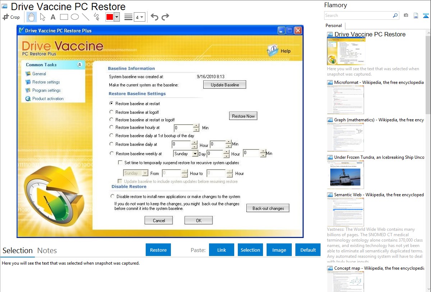Select Restore baseline at logoff
Screen dimensions: 431x292
click(111, 112)
